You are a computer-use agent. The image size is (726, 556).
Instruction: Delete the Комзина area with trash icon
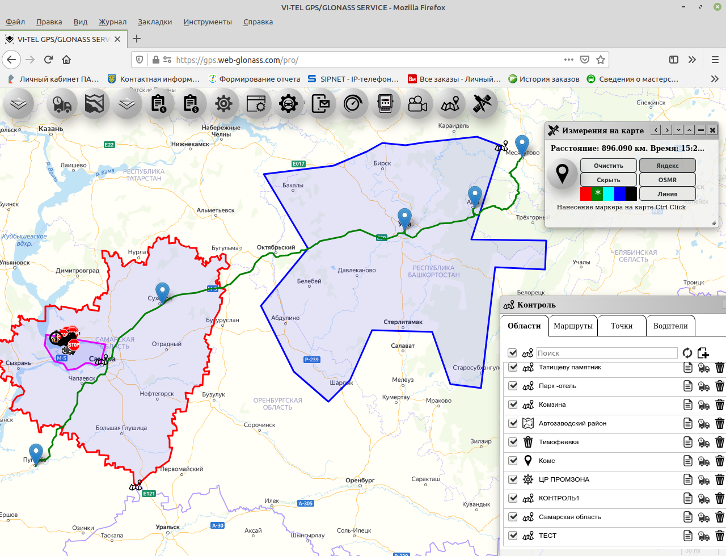click(719, 405)
